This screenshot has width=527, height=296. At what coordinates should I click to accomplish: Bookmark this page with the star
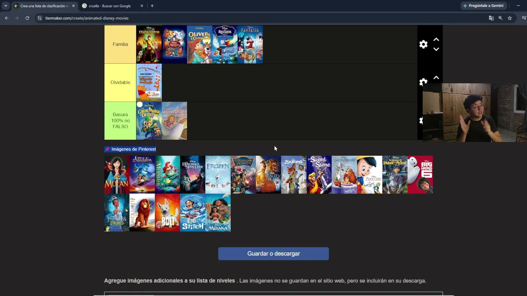coord(510,18)
